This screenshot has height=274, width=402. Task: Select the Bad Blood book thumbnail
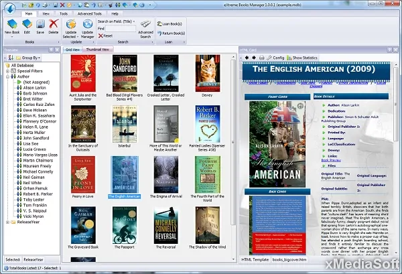tap(125, 73)
